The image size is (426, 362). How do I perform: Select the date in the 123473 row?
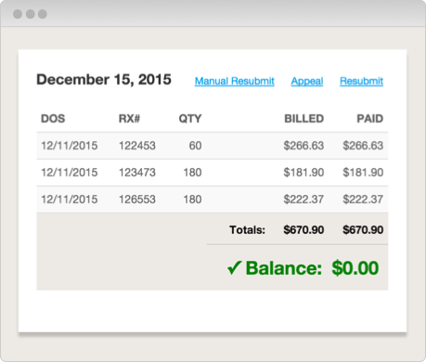click(70, 173)
